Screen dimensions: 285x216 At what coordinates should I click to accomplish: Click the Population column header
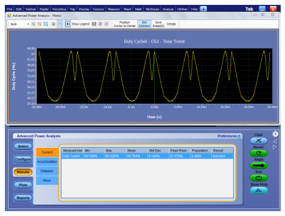coord(201,150)
